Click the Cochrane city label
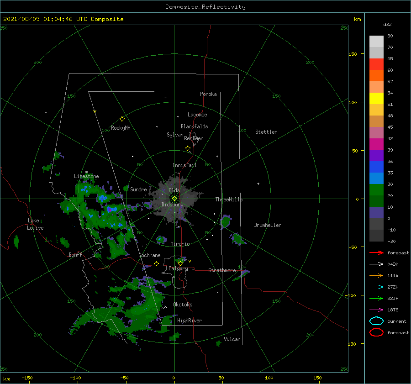Image resolution: width=411 pixels, height=384 pixels. coord(149,255)
